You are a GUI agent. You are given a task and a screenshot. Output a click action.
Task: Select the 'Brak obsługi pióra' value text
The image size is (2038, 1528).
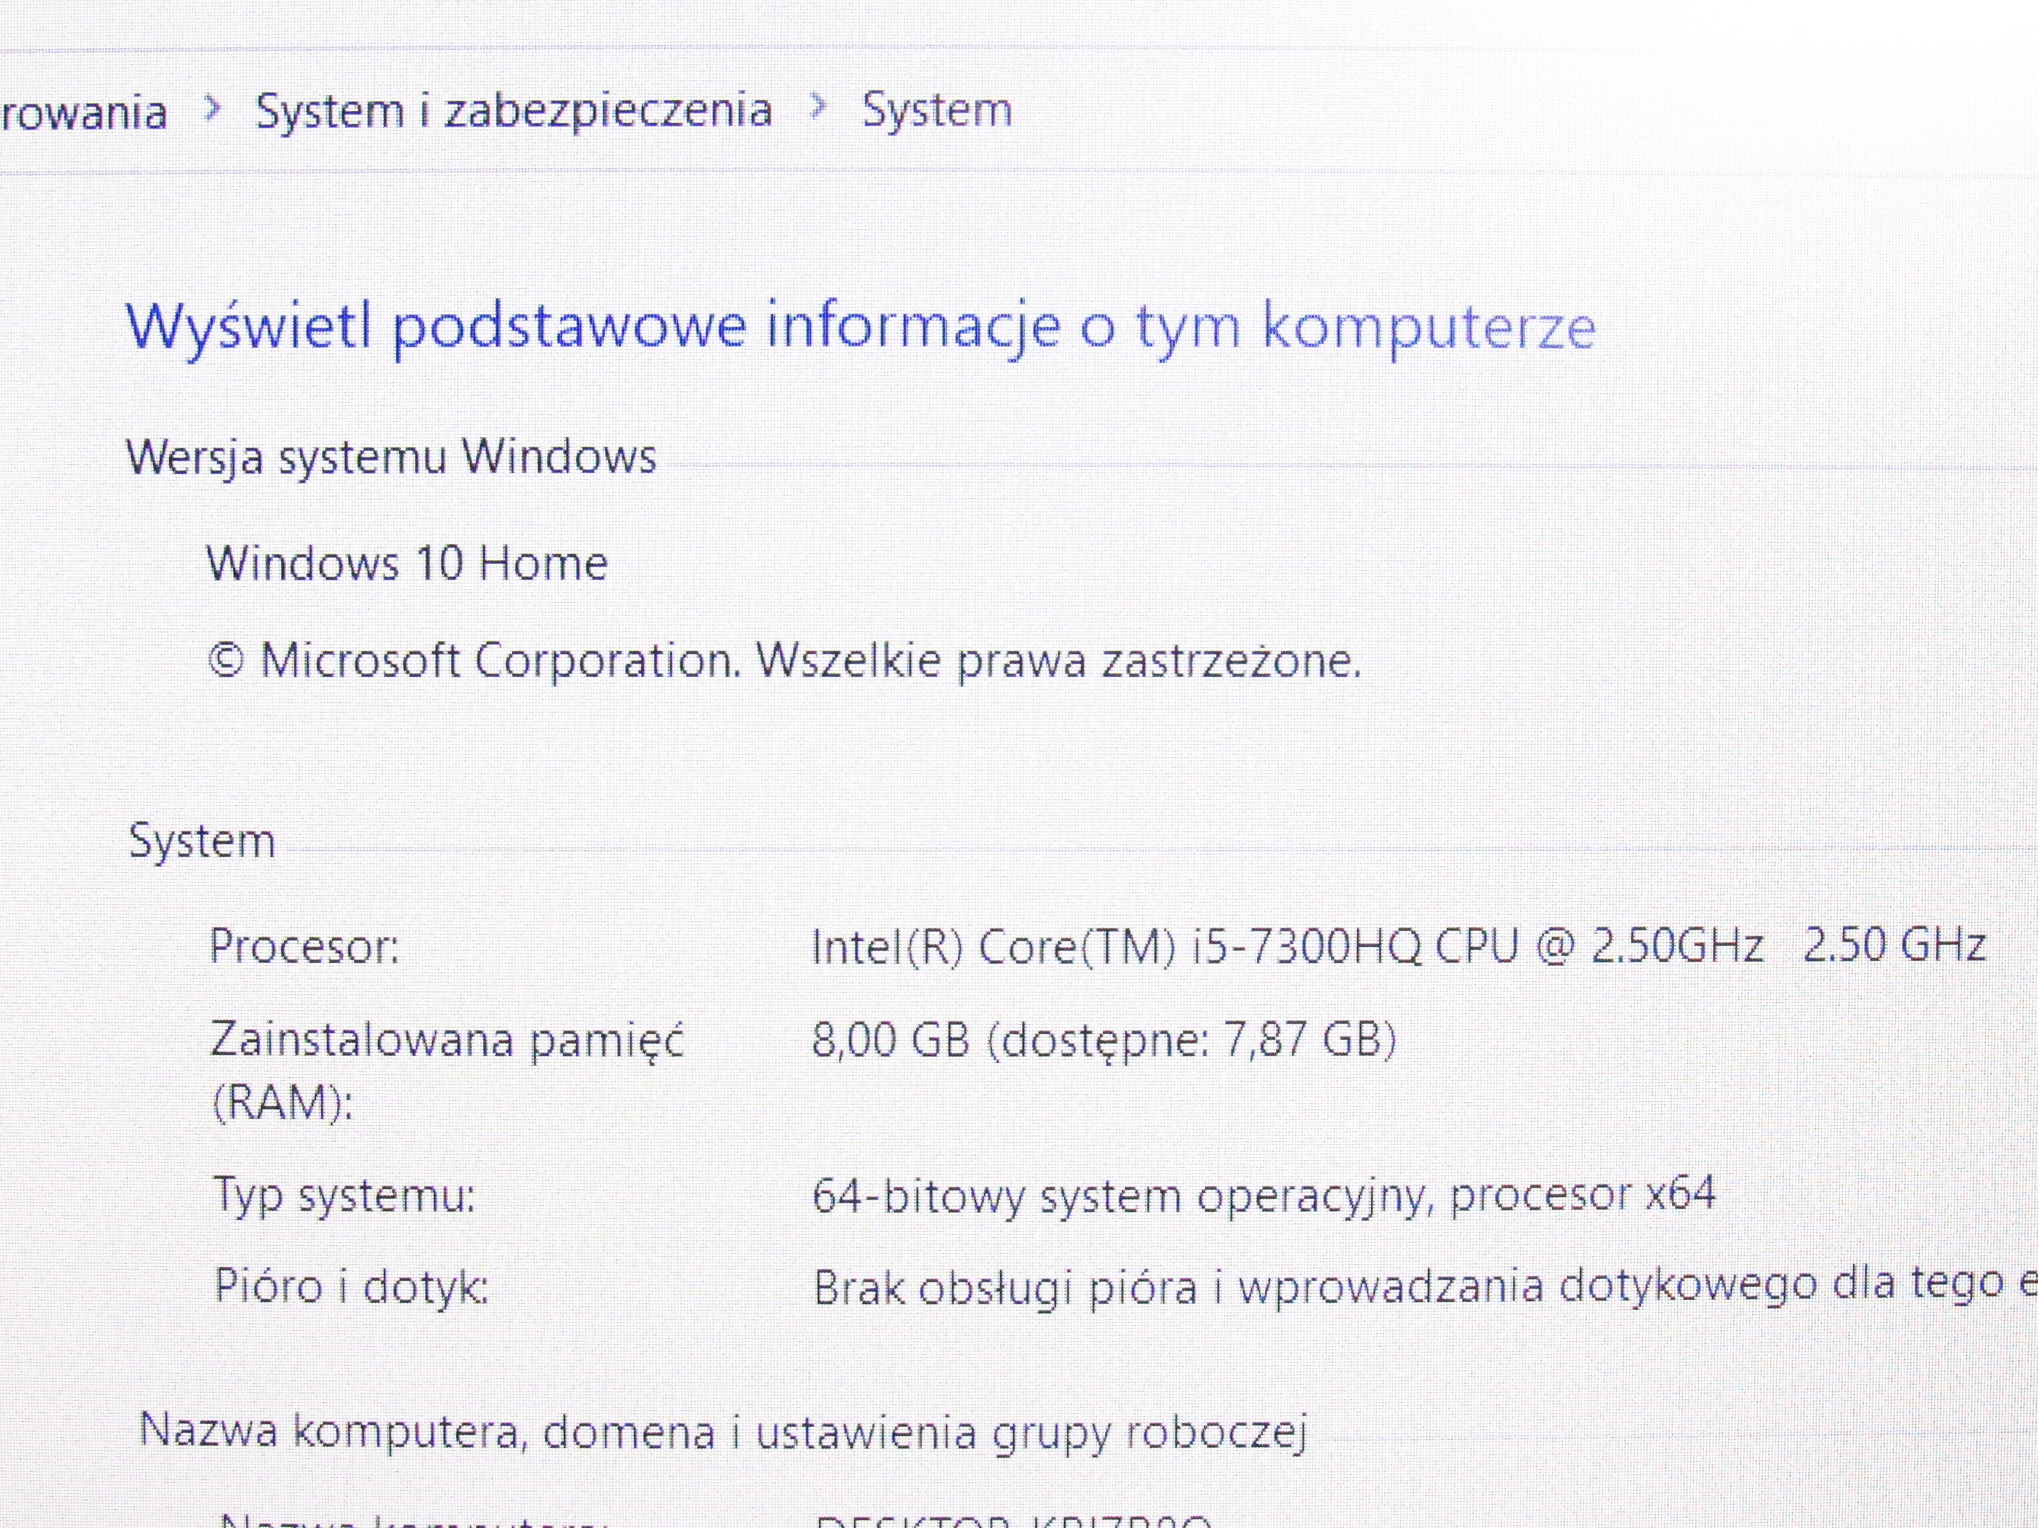(x=1425, y=1286)
